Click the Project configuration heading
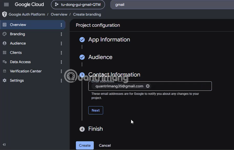This screenshot has width=234, height=150. pos(98,25)
